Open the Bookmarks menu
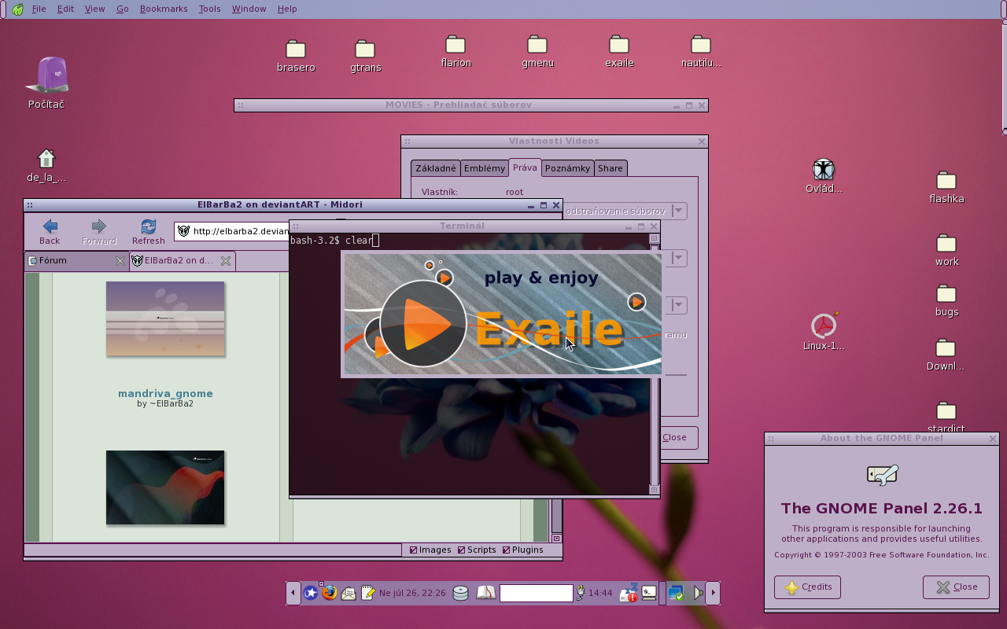Image resolution: width=1007 pixels, height=629 pixels. [x=164, y=9]
